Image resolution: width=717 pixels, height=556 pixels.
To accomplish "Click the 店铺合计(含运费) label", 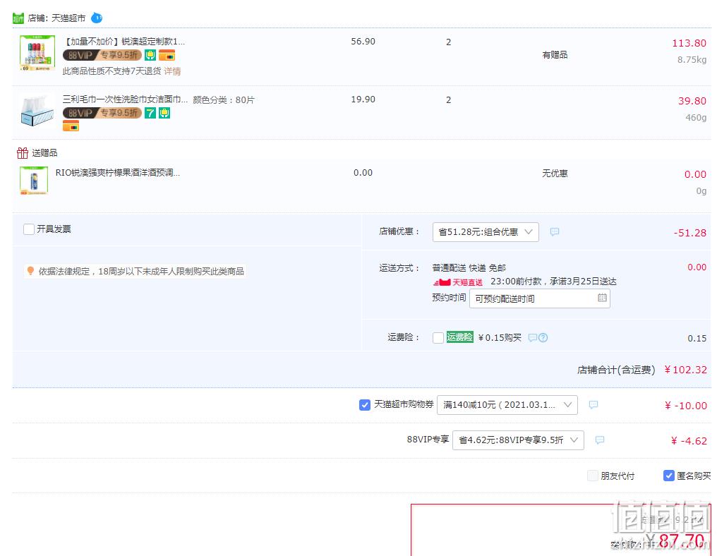I will [x=616, y=370].
